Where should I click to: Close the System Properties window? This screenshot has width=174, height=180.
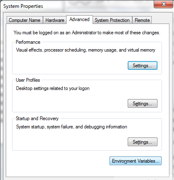click(x=164, y=4)
